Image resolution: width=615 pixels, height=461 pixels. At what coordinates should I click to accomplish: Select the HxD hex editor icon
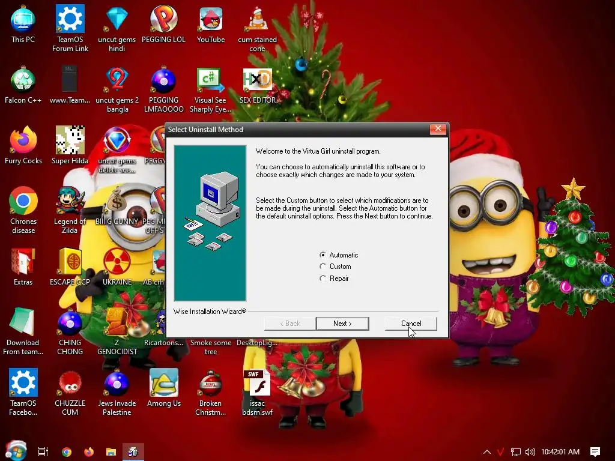257,85
